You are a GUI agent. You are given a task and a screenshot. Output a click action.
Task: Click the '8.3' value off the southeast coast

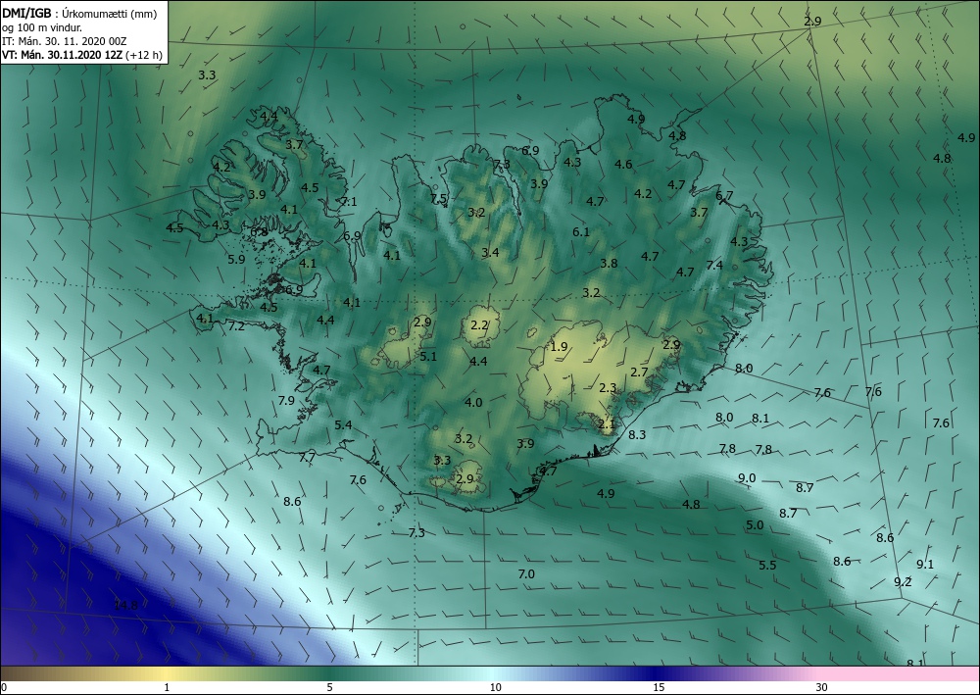(x=637, y=434)
